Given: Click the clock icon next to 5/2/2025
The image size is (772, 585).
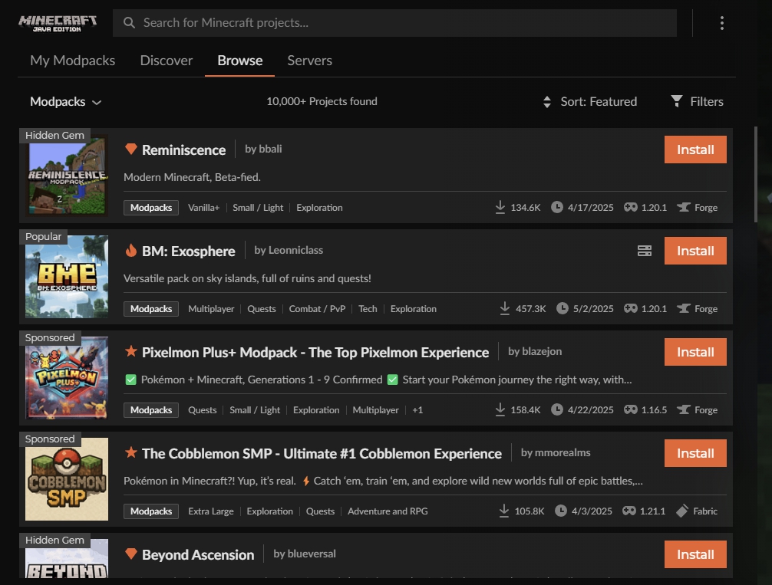Looking at the screenshot, I should tap(563, 308).
